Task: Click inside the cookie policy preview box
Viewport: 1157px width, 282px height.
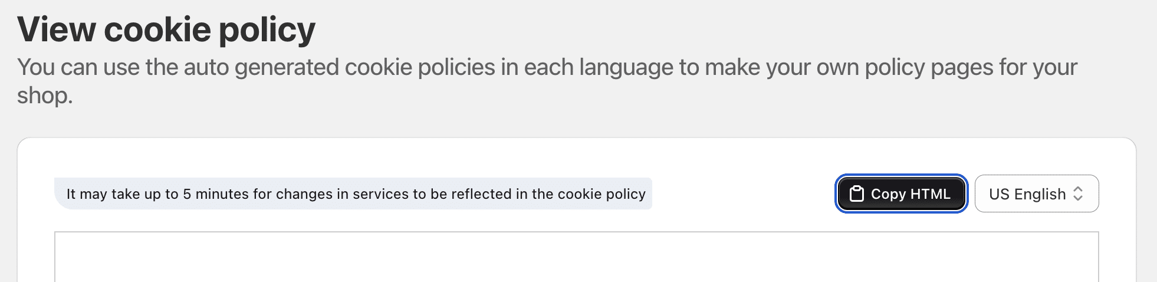Action: [x=577, y=257]
